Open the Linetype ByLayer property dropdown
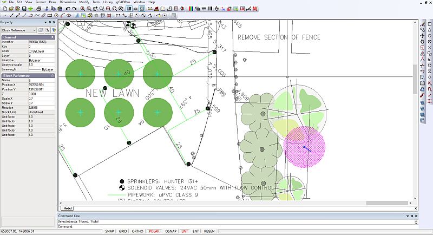Screen dimensions: 433x235 click(42, 60)
